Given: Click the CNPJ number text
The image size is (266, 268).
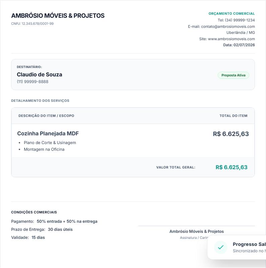Looking at the screenshot, I should pyautogui.click(x=32, y=23).
